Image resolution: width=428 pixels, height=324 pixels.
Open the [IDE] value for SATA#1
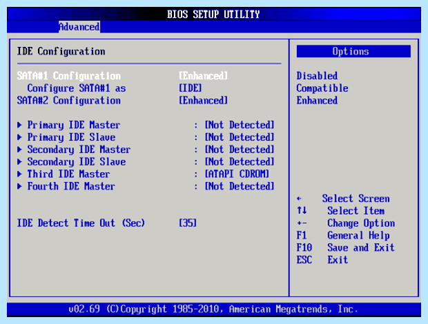tap(191, 88)
